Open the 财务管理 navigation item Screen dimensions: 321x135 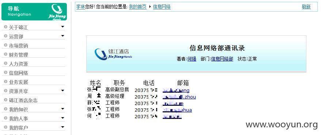18,55
